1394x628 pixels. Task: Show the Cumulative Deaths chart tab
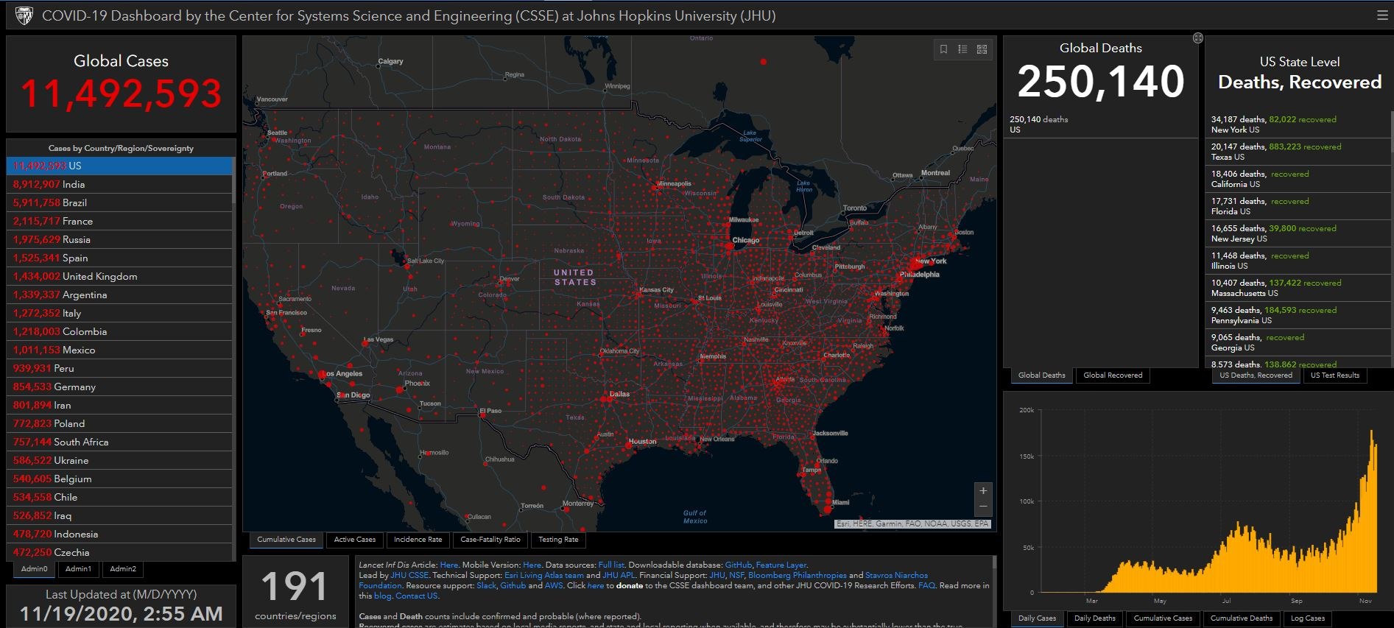pyautogui.click(x=1242, y=618)
